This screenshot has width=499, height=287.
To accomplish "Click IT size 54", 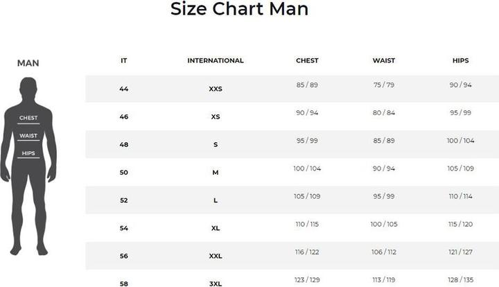I will [x=124, y=228].
